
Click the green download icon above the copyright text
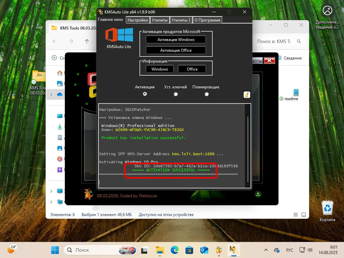click(x=257, y=194)
